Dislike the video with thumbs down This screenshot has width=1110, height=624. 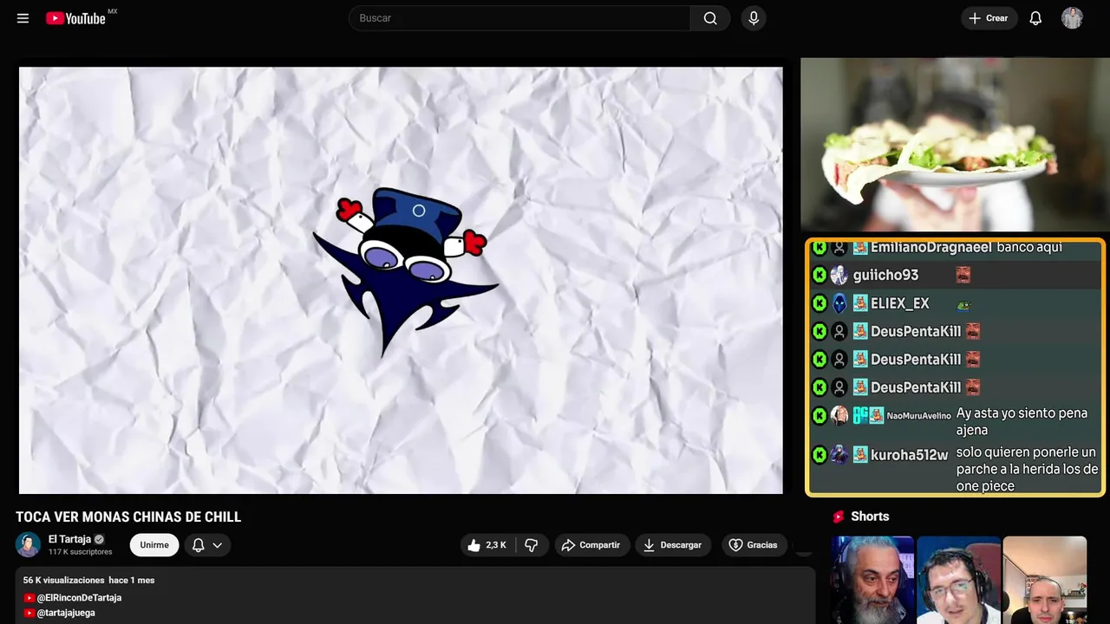point(532,545)
